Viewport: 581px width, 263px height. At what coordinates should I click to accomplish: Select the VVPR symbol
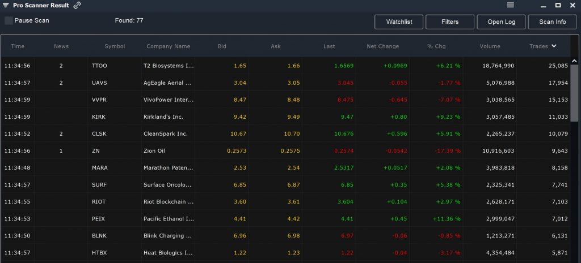[99, 100]
